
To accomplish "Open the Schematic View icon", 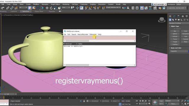I will tap(150, 8).
